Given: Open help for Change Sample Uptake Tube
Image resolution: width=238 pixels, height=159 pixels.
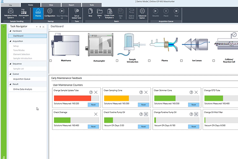Looking at the screenshot, I should pyautogui.click(x=91, y=92).
